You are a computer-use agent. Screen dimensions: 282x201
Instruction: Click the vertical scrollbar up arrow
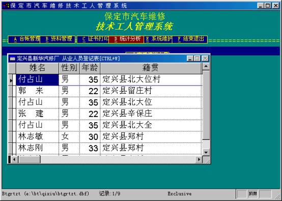(x=206, y=67)
